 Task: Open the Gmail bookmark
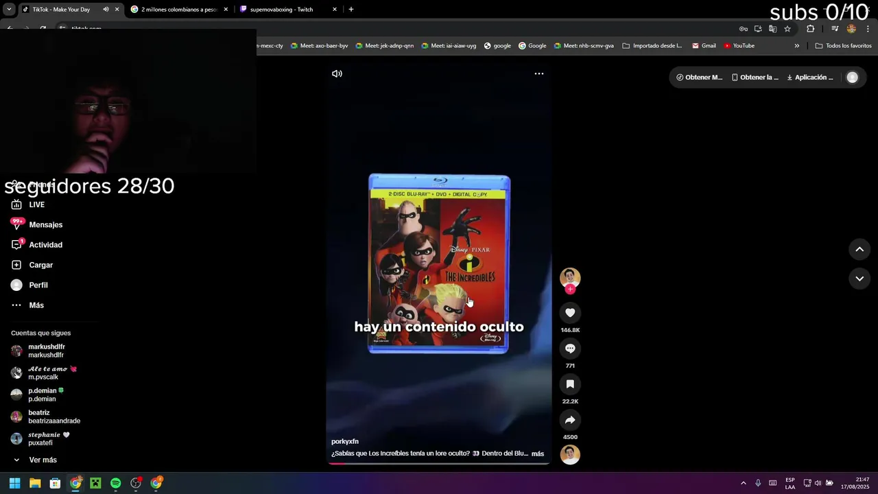[704, 46]
